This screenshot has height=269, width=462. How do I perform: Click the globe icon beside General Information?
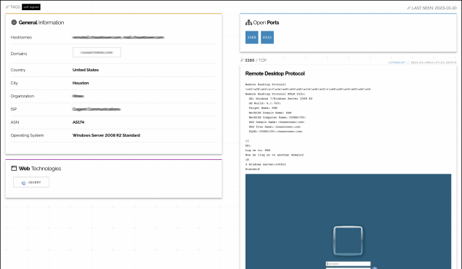[14, 23]
